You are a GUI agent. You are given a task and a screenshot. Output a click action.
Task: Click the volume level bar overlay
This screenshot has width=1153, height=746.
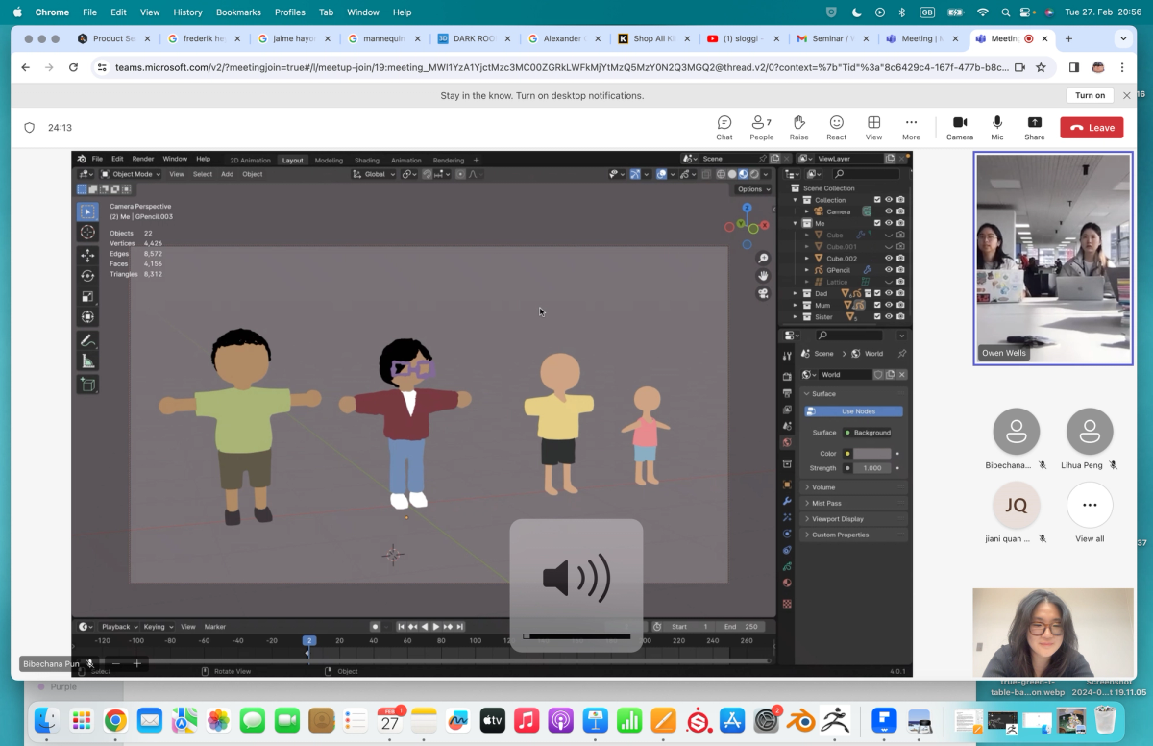(x=576, y=636)
